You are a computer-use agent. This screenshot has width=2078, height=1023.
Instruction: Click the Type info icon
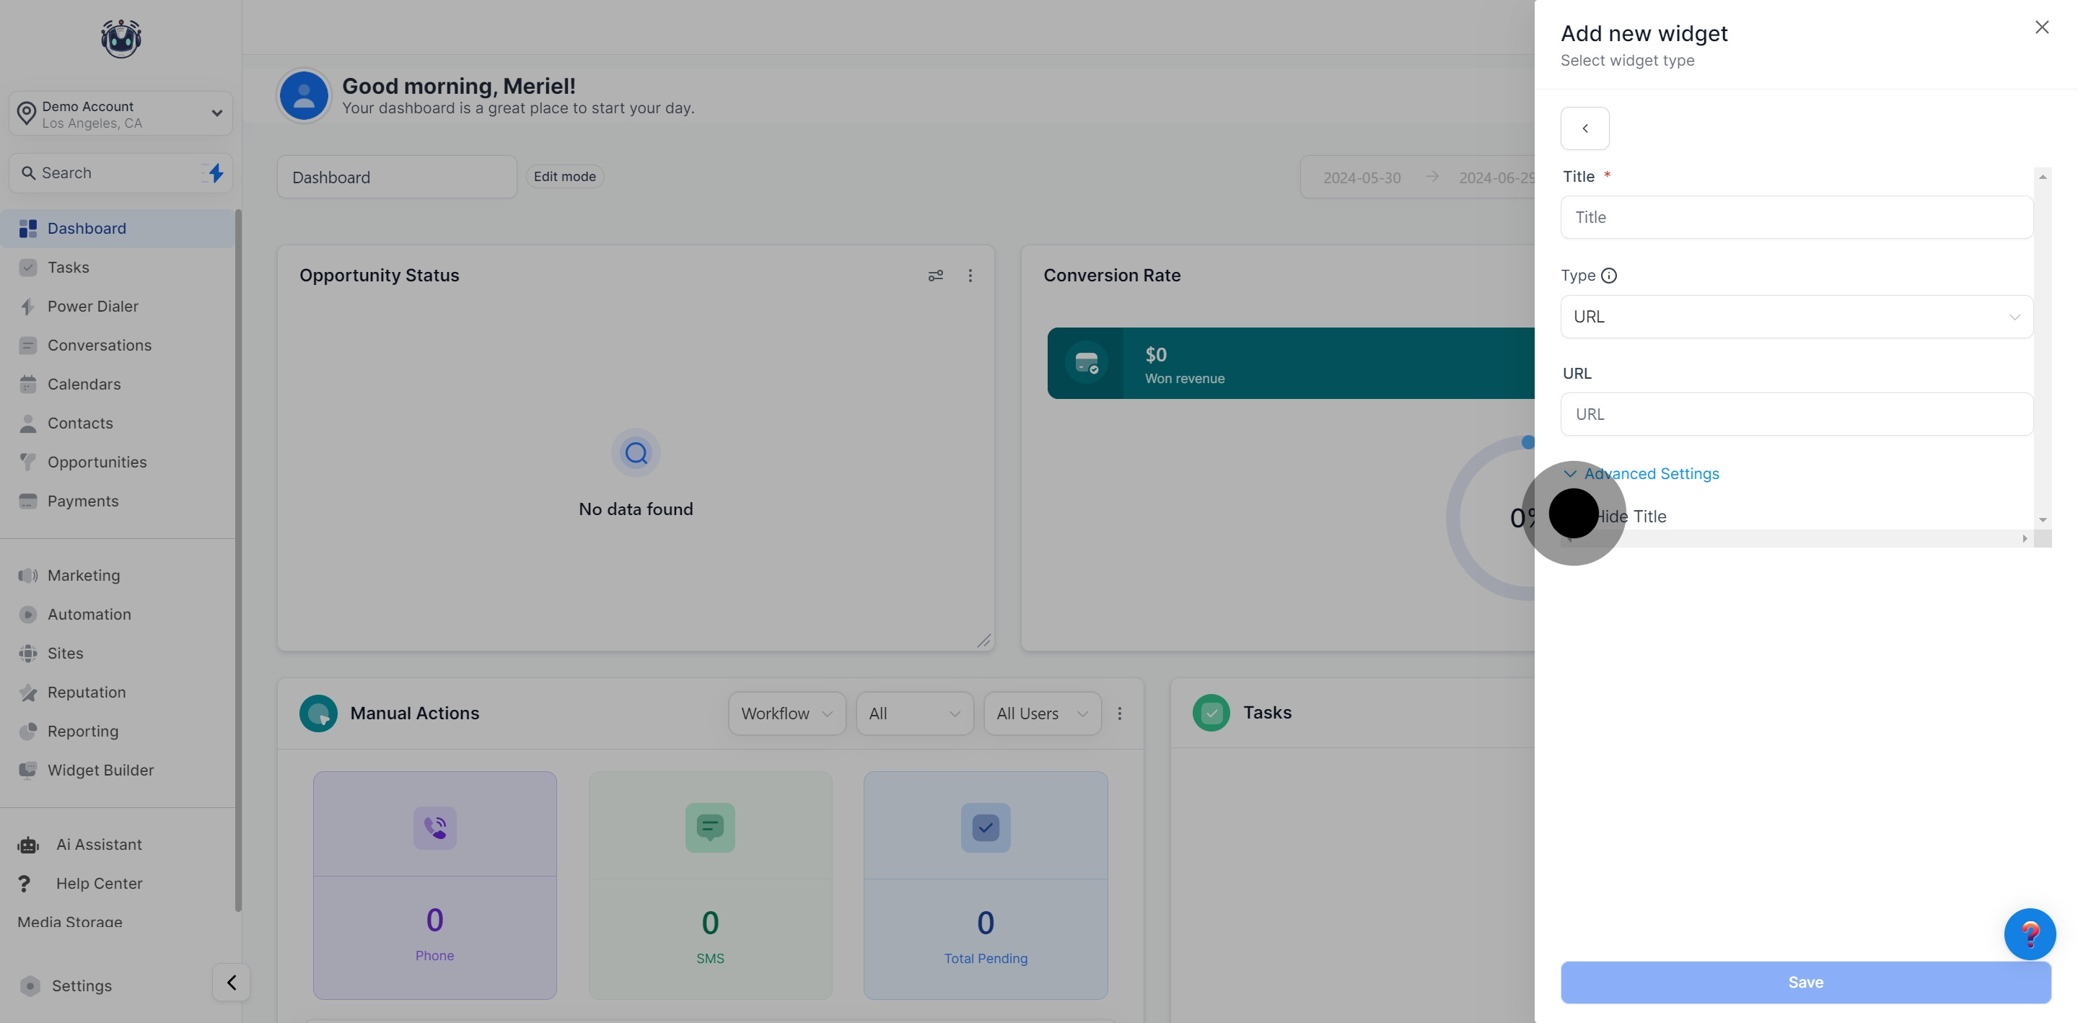[x=1608, y=276]
